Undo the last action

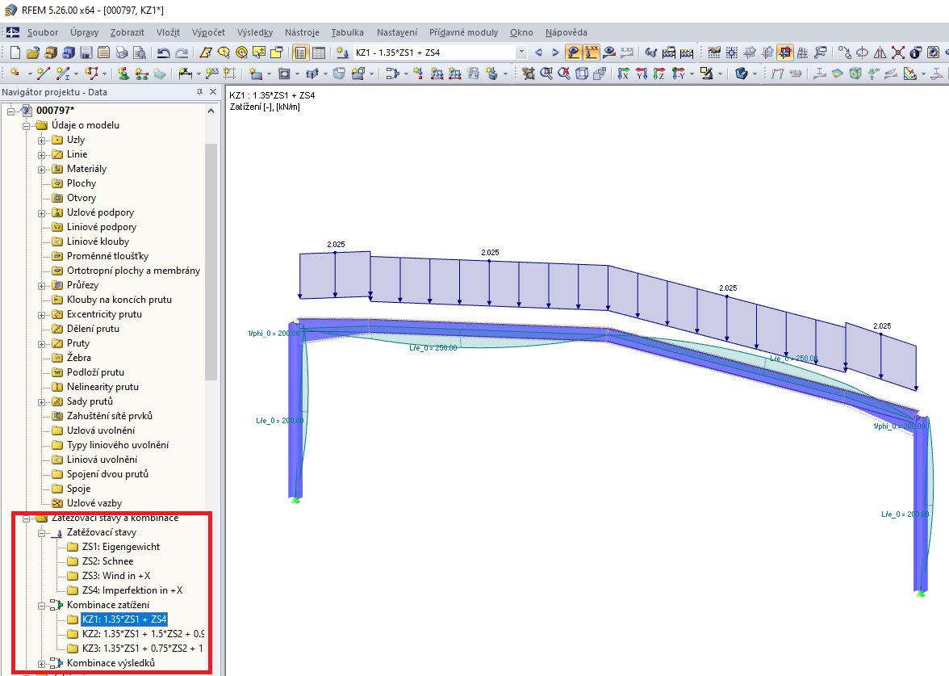(163, 52)
